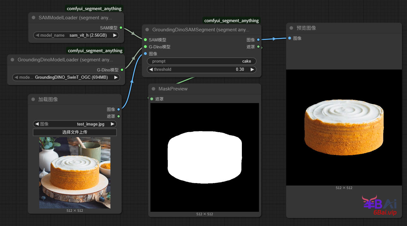This screenshot has width=407, height=226.
Task: Click GroundingDinoSAMSegment's 图像 output port
Action: coord(258,40)
